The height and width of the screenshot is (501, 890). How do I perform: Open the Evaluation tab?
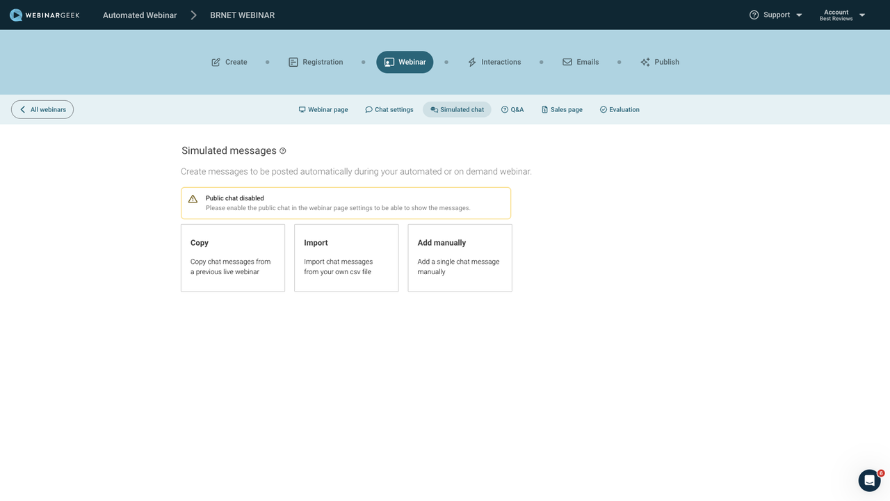(x=620, y=109)
